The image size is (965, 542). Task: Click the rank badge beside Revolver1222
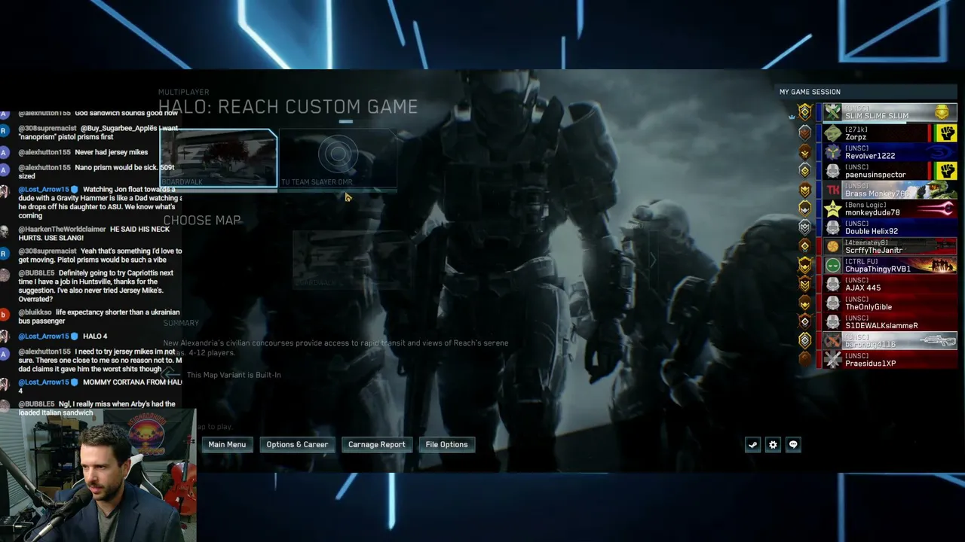805,152
